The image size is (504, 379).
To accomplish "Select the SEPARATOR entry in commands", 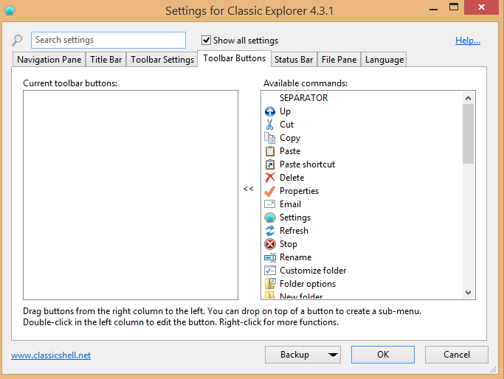I will point(303,98).
